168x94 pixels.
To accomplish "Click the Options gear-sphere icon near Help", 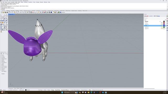I will point(59,12).
